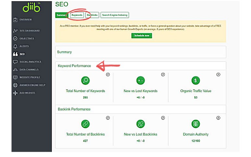Click the Total Number of Keywords magnifier icon

[85, 80]
